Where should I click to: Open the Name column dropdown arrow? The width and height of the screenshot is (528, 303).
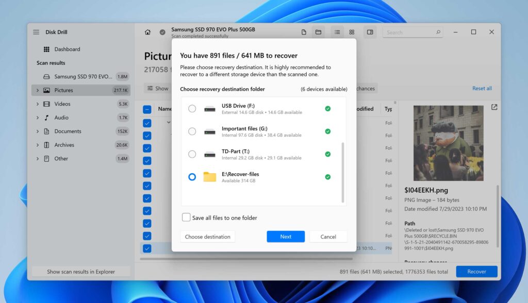170,123
